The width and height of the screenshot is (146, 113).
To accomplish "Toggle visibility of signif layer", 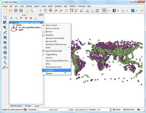I will [14, 30].
